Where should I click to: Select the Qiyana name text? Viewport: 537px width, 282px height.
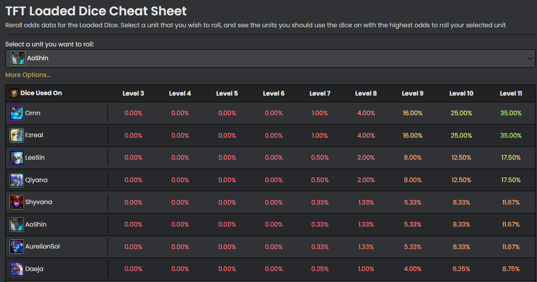(x=36, y=180)
